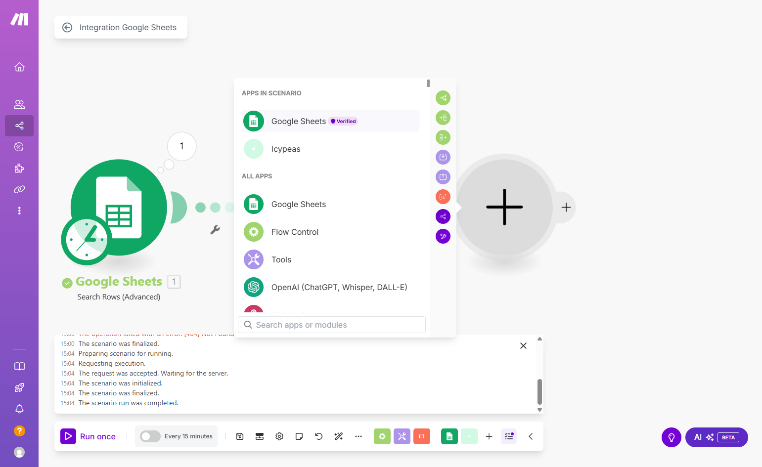Screen dimensions: 762x467
Task: Click the Integration Google Sheets scenario name
Action: pos(128,28)
